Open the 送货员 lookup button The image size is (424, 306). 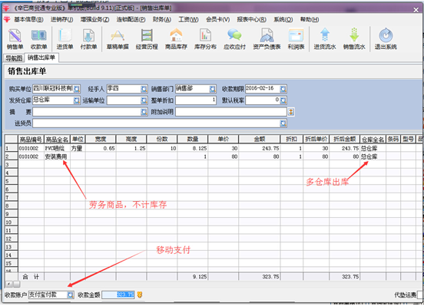(283, 123)
